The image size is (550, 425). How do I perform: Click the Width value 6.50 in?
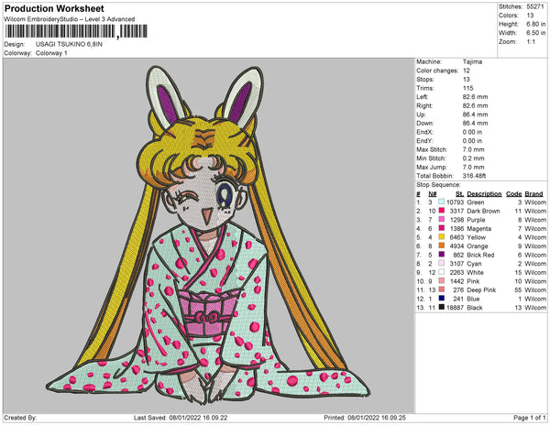tap(535, 33)
